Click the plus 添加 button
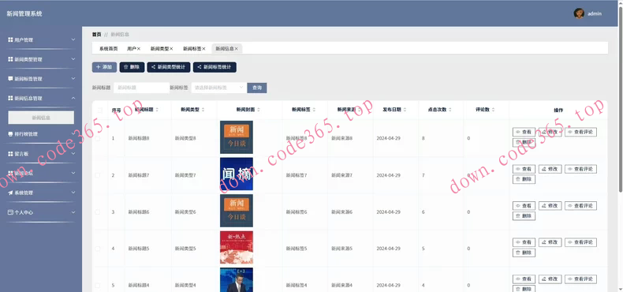This screenshot has height=292, width=623. [105, 67]
